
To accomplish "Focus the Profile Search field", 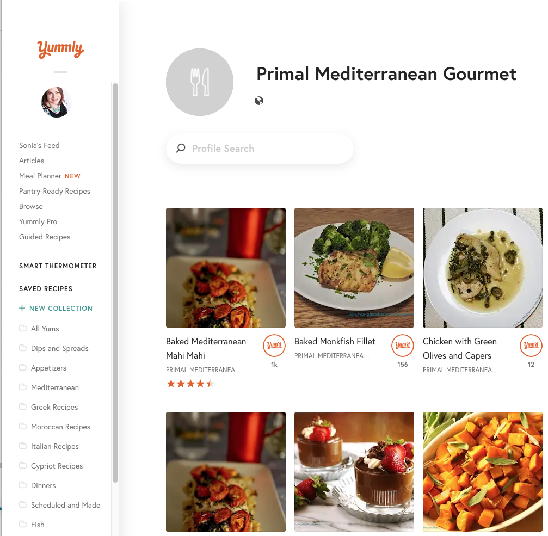I will click(x=260, y=149).
